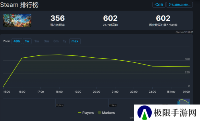
Task: Click the right navigator range handle
Action: pos(189,103)
